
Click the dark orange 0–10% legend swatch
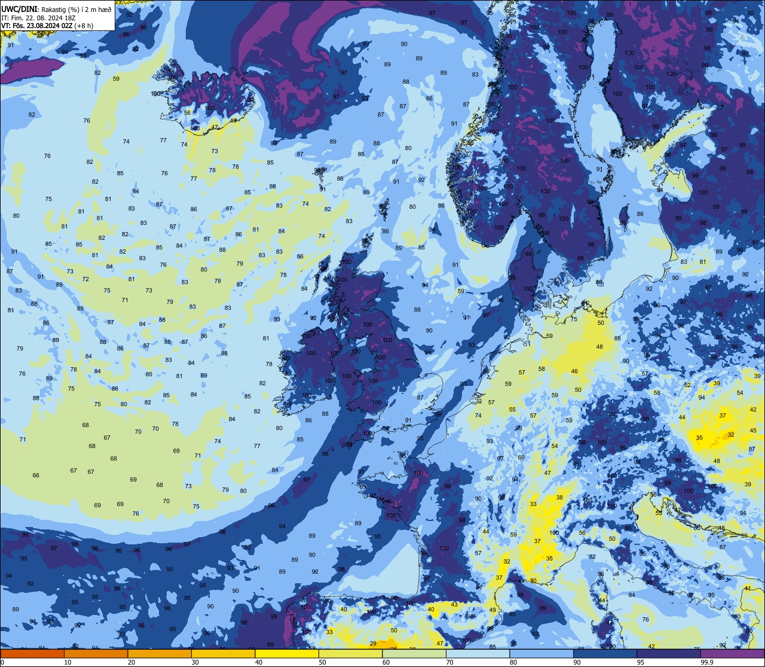(x=32, y=653)
